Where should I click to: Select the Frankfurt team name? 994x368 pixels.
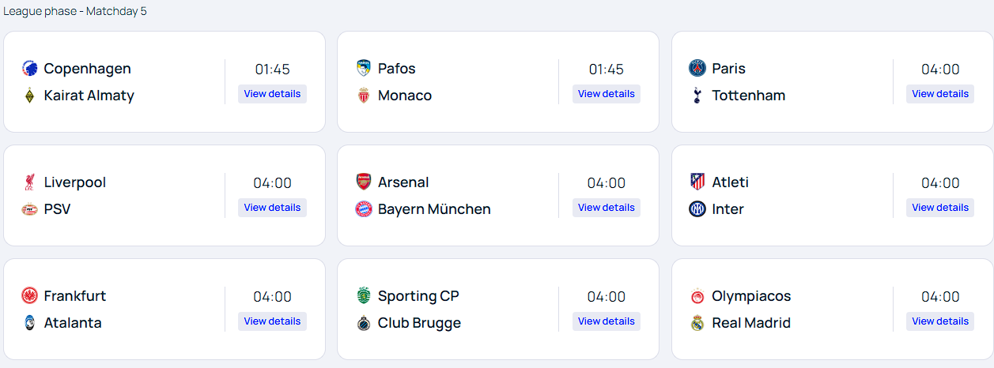[x=75, y=296]
